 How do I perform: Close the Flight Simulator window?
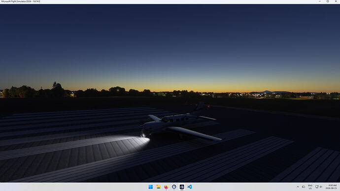click(336, 1)
